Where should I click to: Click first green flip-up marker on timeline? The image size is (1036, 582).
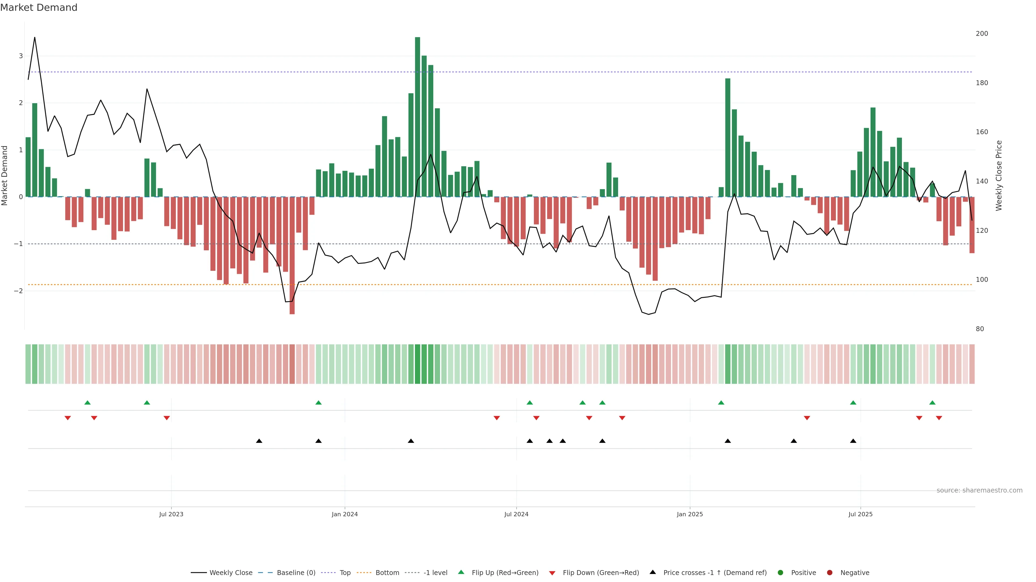88,403
